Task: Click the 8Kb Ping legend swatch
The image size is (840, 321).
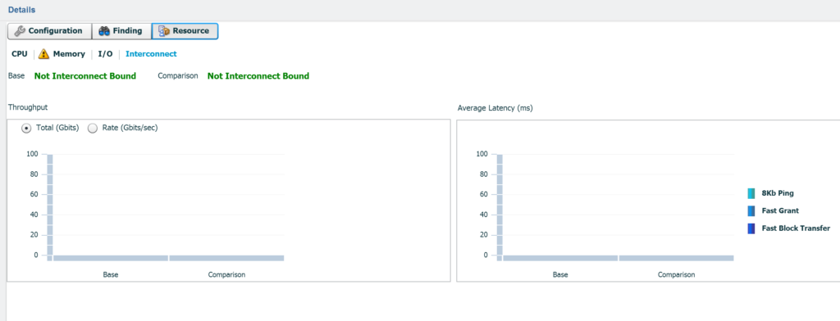Action: [751, 193]
